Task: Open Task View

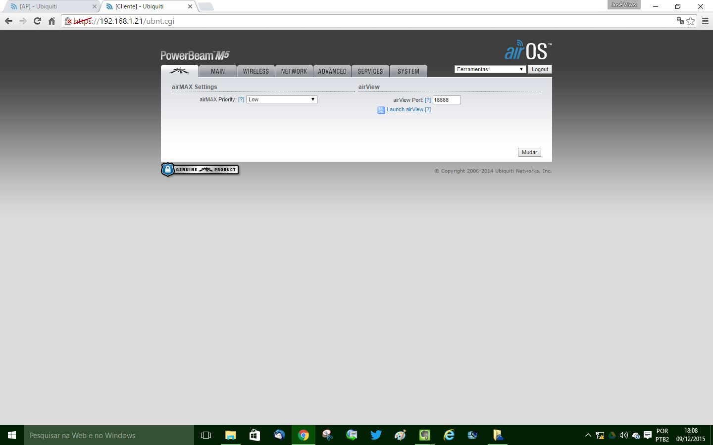Action: click(206, 435)
